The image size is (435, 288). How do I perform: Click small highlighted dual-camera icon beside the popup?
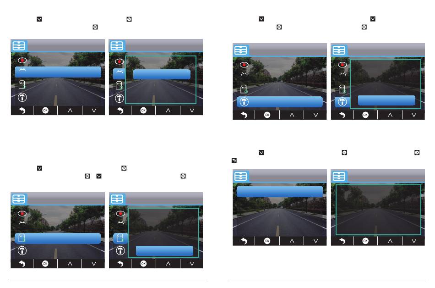(x=120, y=73)
